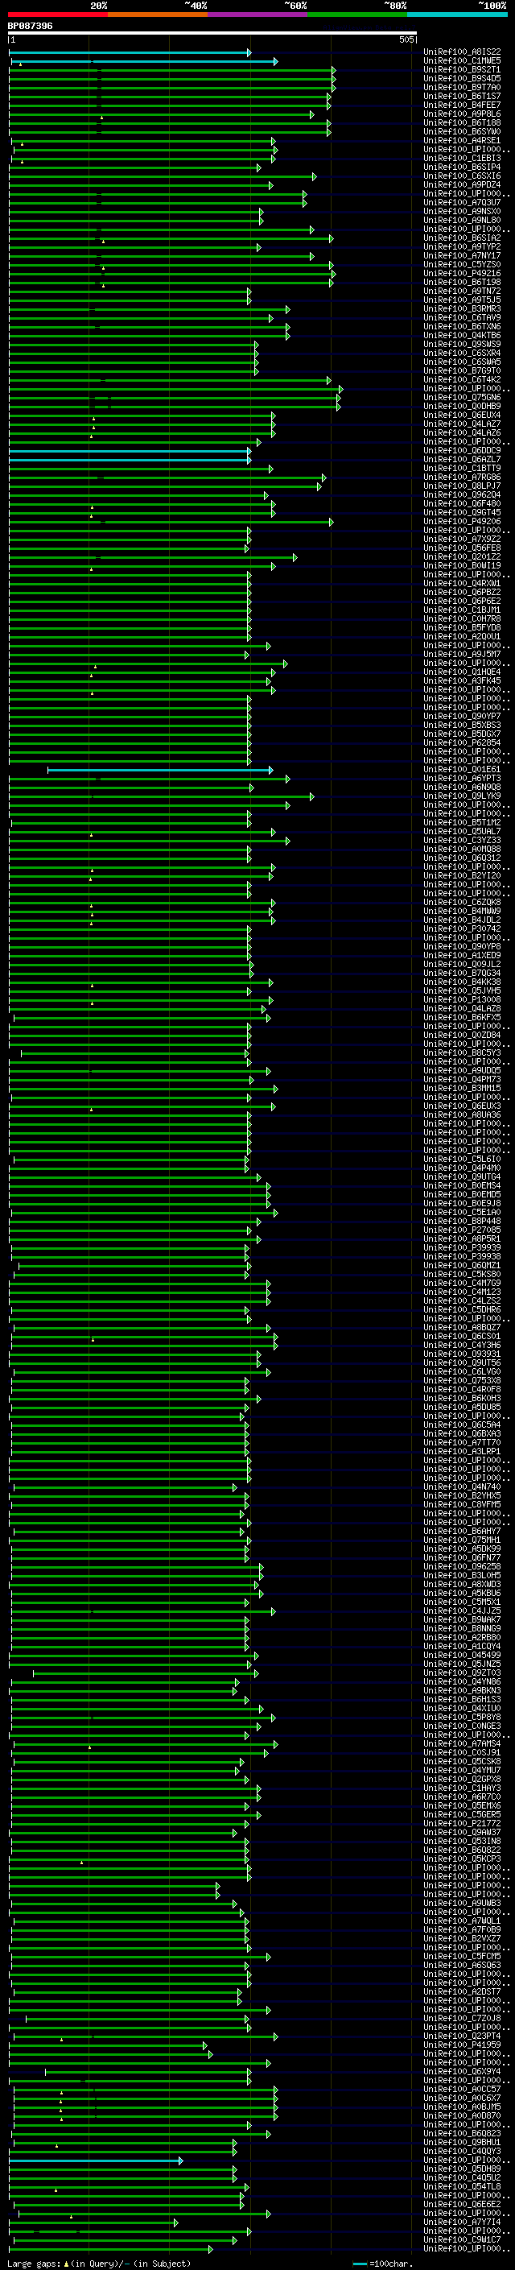Open hit UniRef100_B6T1S7
The height and width of the screenshot is (2270, 515).
pos(462,96)
